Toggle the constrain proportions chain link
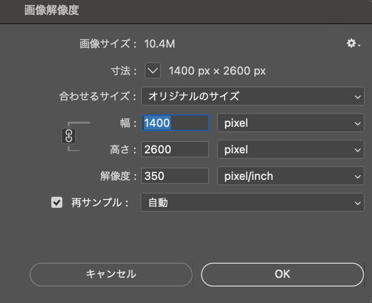The image size is (372, 303). (x=68, y=136)
